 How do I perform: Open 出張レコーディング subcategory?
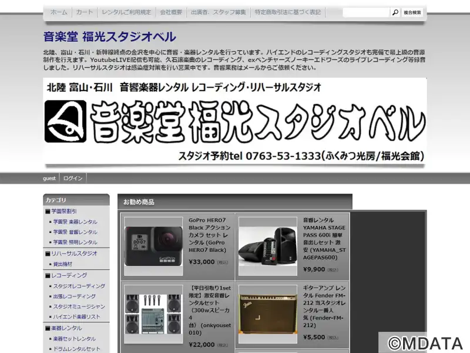click(75, 297)
